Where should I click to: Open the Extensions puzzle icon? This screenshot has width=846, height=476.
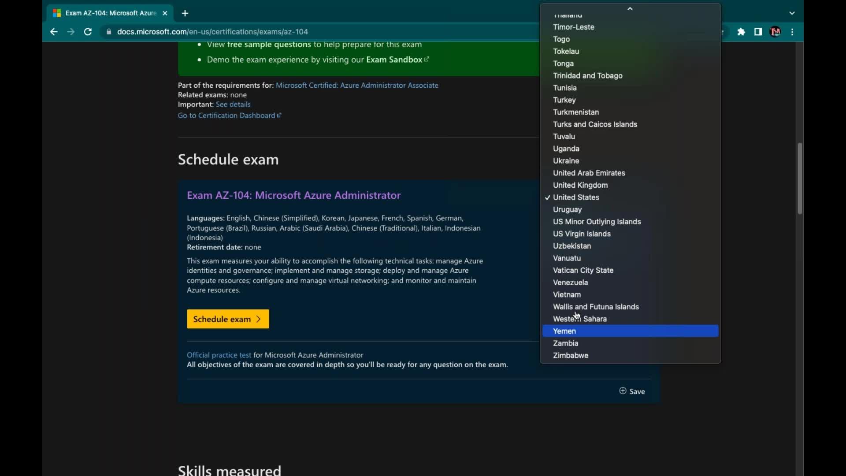coord(741,32)
